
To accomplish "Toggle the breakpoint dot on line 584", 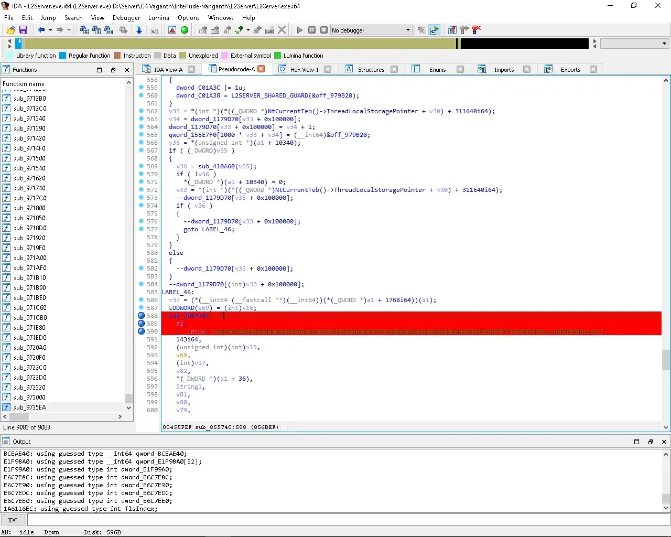I will tap(142, 284).
